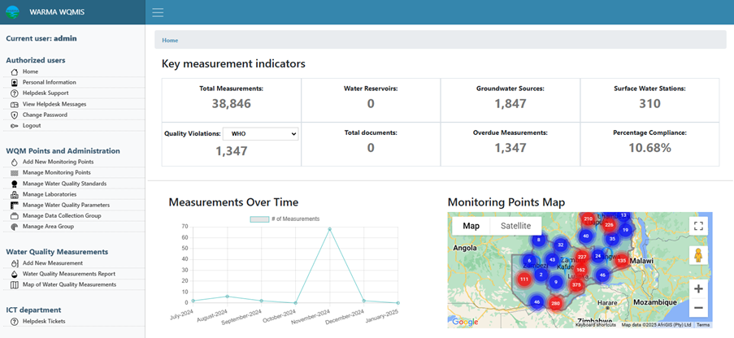Zoom in on the monitoring map
This screenshot has width=734, height=338.
[x=697, y=288]
